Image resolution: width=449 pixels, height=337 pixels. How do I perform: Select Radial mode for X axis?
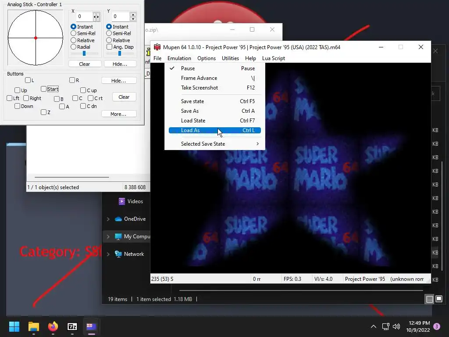point(81,47)
